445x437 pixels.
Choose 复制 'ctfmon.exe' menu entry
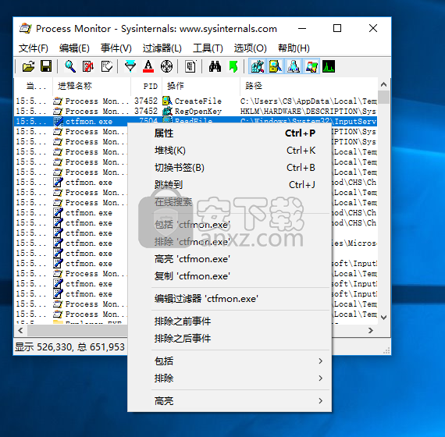point(230,276)
